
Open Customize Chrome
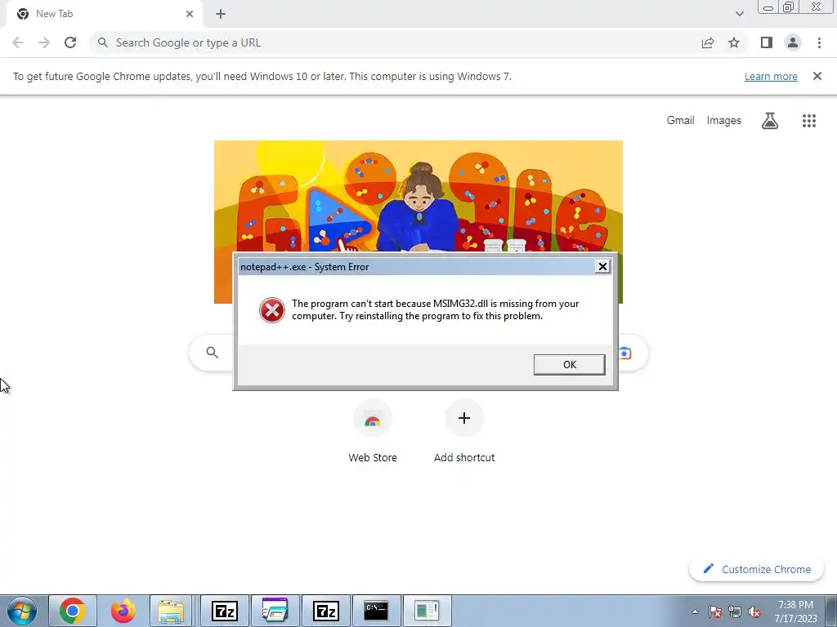point(757,569)
